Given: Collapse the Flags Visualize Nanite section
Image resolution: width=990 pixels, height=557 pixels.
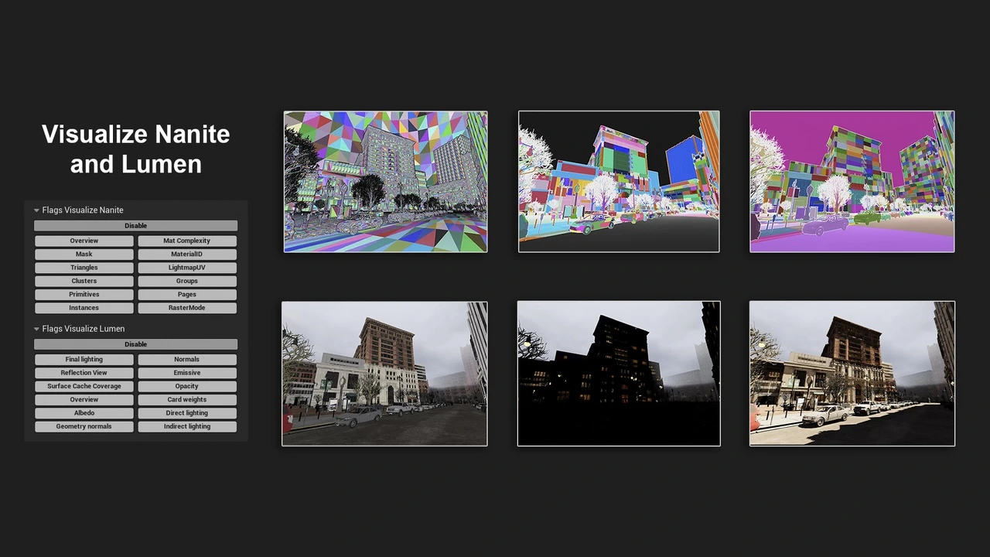Looking at the screenshot, I should point(36,210).
